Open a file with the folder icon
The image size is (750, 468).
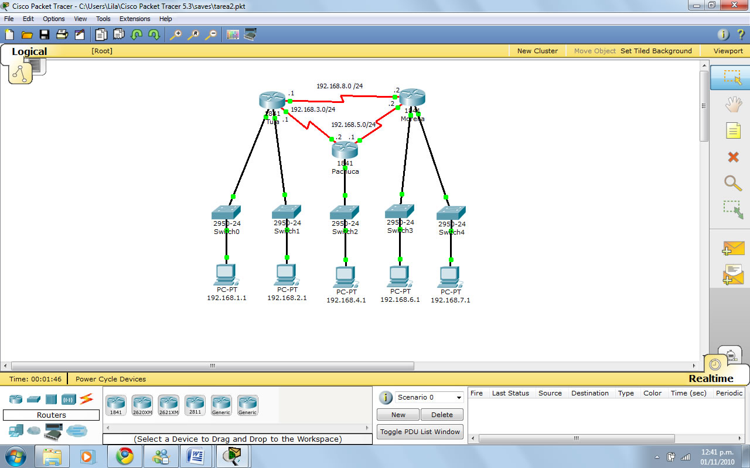coord(27,35)
